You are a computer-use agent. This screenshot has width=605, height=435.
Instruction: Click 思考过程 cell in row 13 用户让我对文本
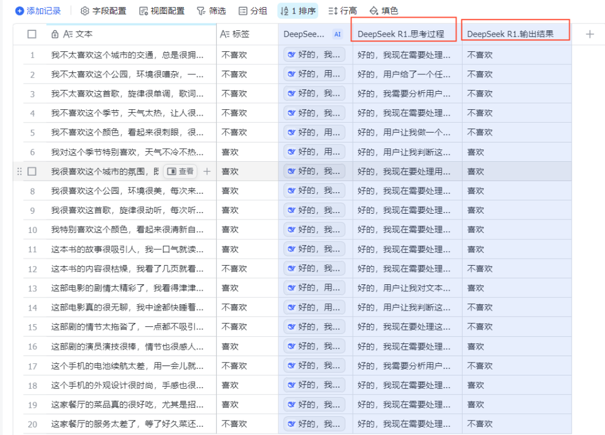tap(408, 288)
